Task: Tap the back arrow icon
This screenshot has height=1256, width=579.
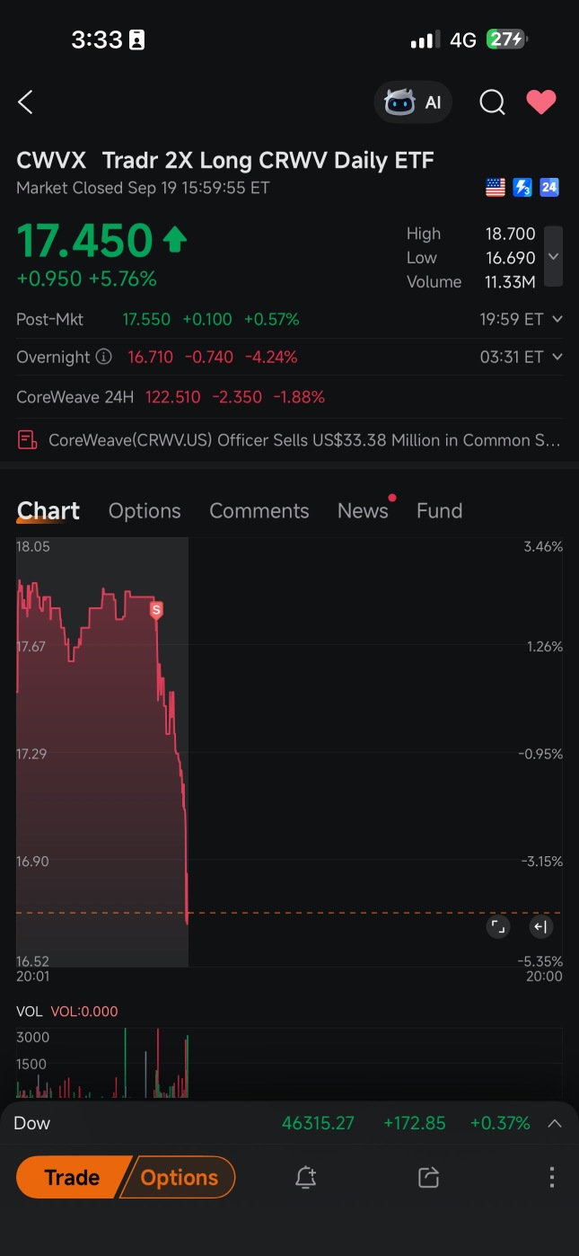Action: [25, 102]
